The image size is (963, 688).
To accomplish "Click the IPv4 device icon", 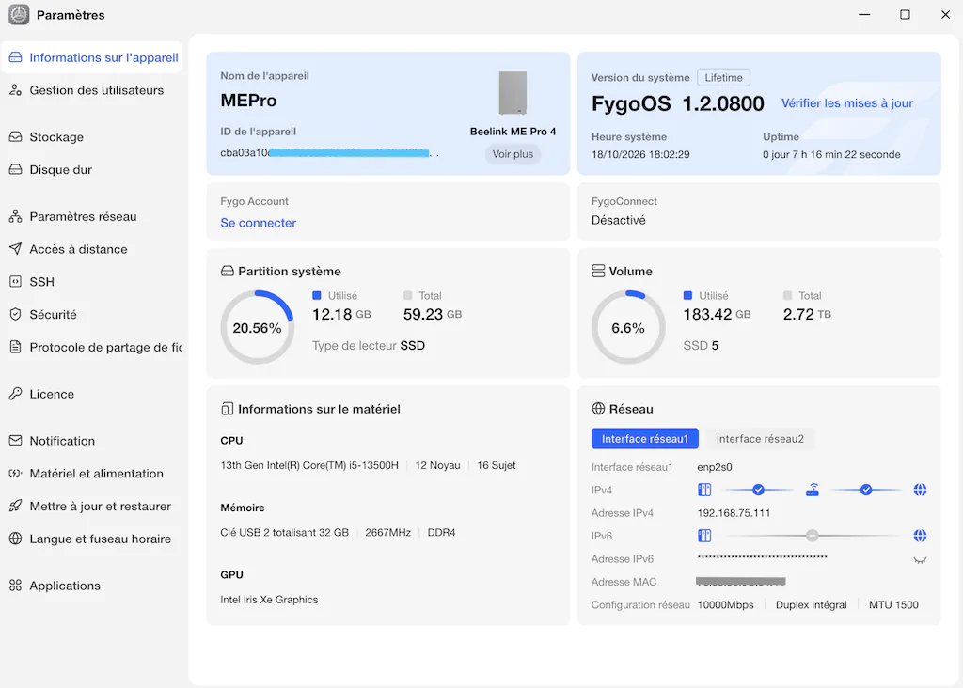I will point(704,490).
